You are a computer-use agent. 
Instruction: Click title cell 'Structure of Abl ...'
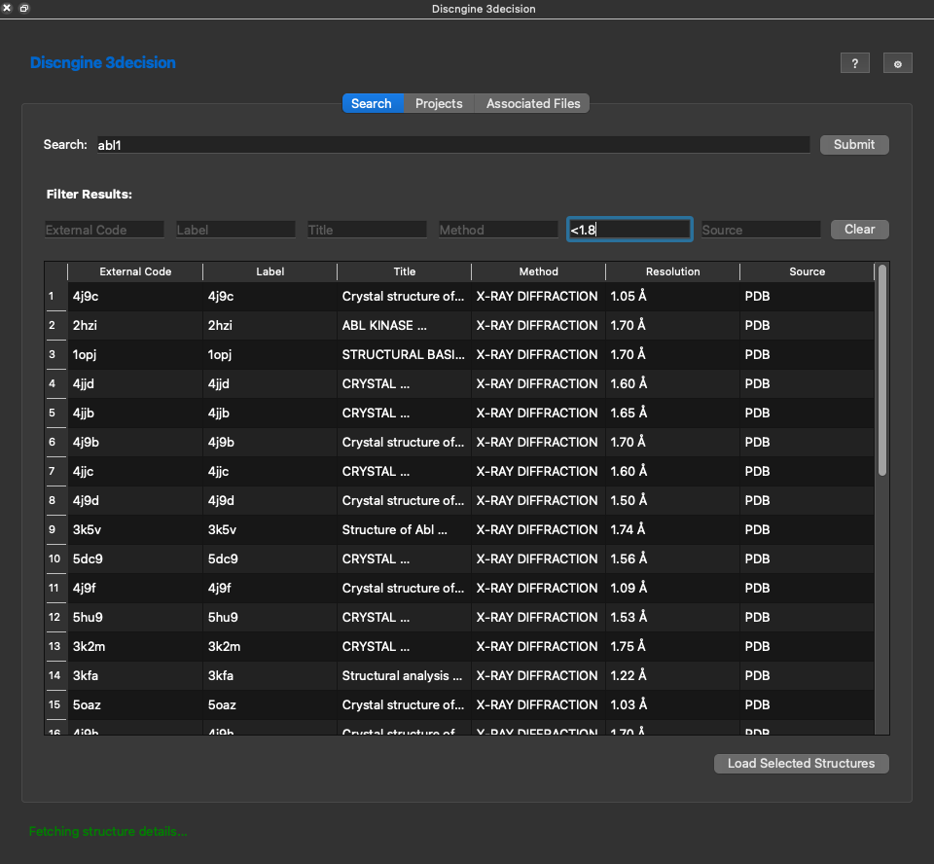[405, 529]
